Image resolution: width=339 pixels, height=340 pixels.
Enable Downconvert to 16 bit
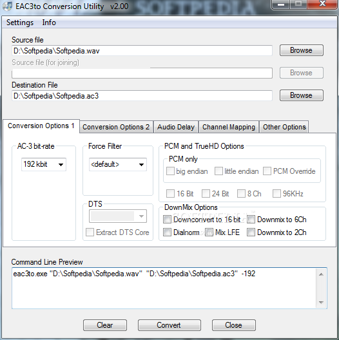tap(168, 220)
